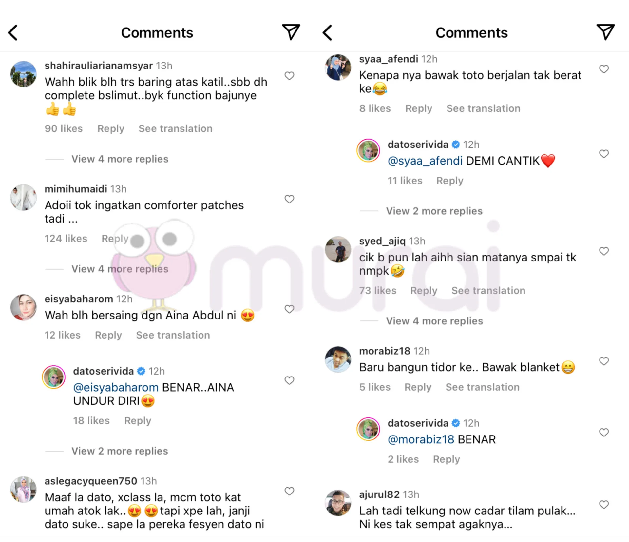Expand 4 more replies under syed_ajiq
This screenshot has height=542, width=629.
[434, 321]
